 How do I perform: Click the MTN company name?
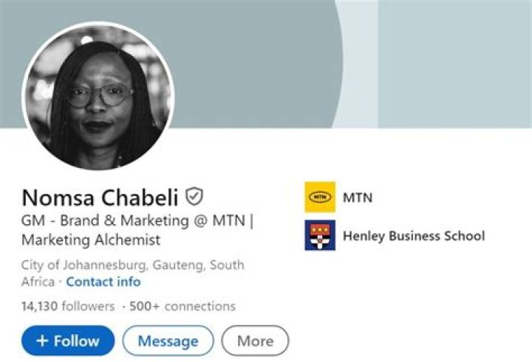(358, 198)
